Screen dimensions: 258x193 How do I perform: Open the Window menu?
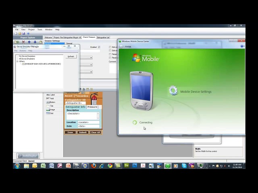[49, 29]
